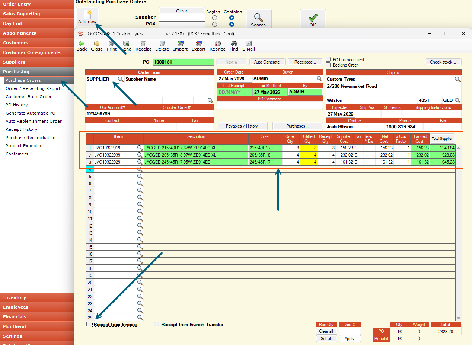Open Order / Receipting Reports
This screenshot has width=472, height=345.
pos(34,88)
